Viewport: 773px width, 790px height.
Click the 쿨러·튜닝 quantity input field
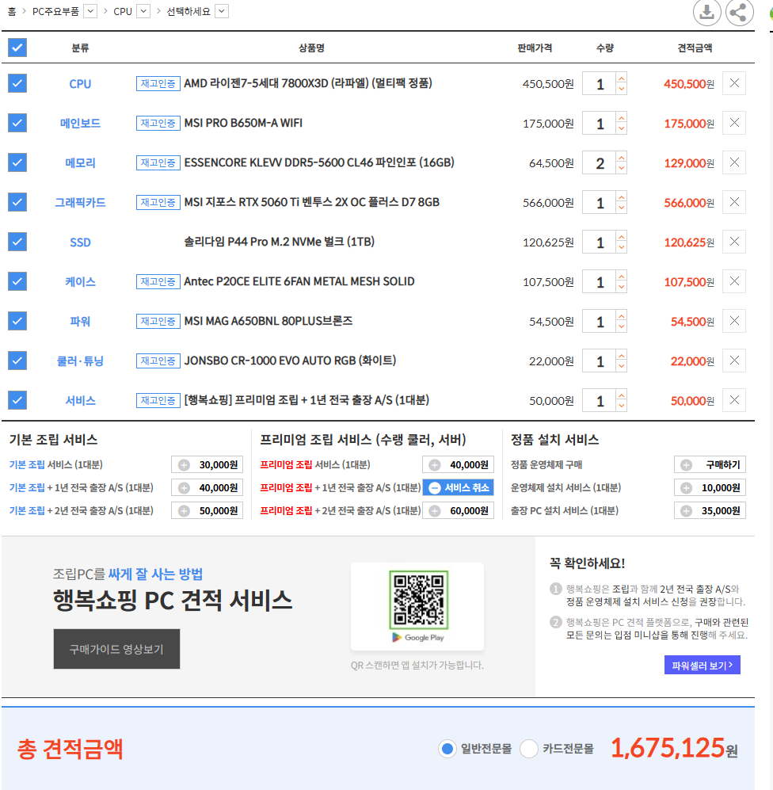pyautogui.click(x=600, y=361)
